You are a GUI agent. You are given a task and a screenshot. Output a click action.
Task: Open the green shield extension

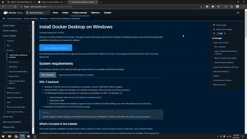coord(218,7)
